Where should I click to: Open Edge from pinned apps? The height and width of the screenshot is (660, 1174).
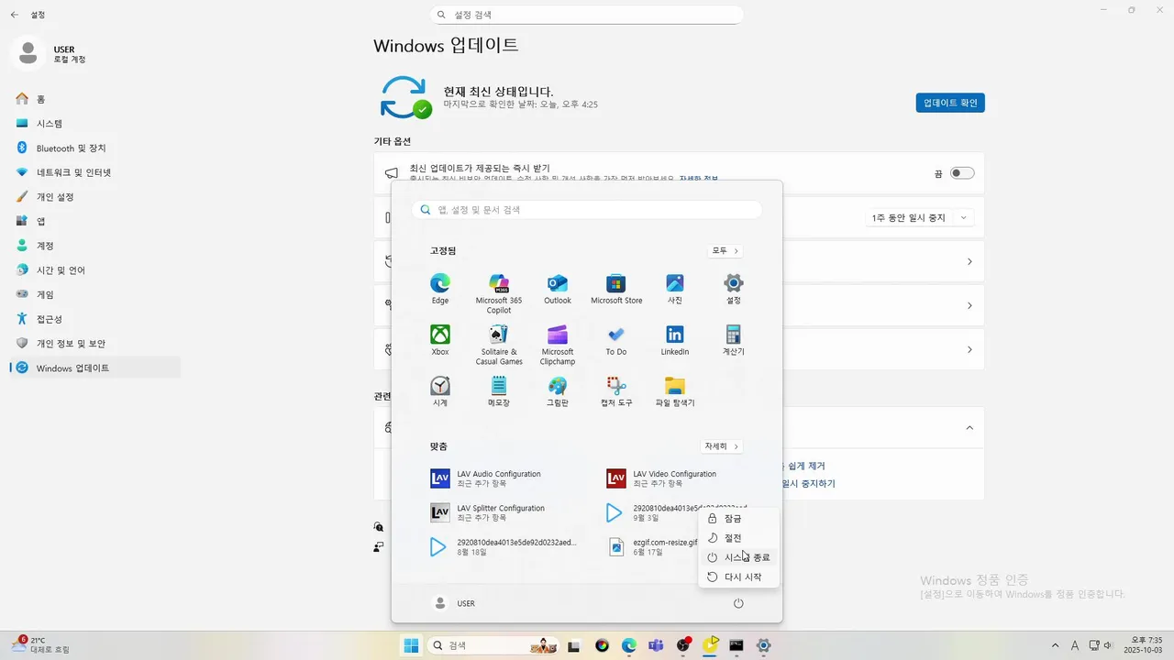click(440, 289)
